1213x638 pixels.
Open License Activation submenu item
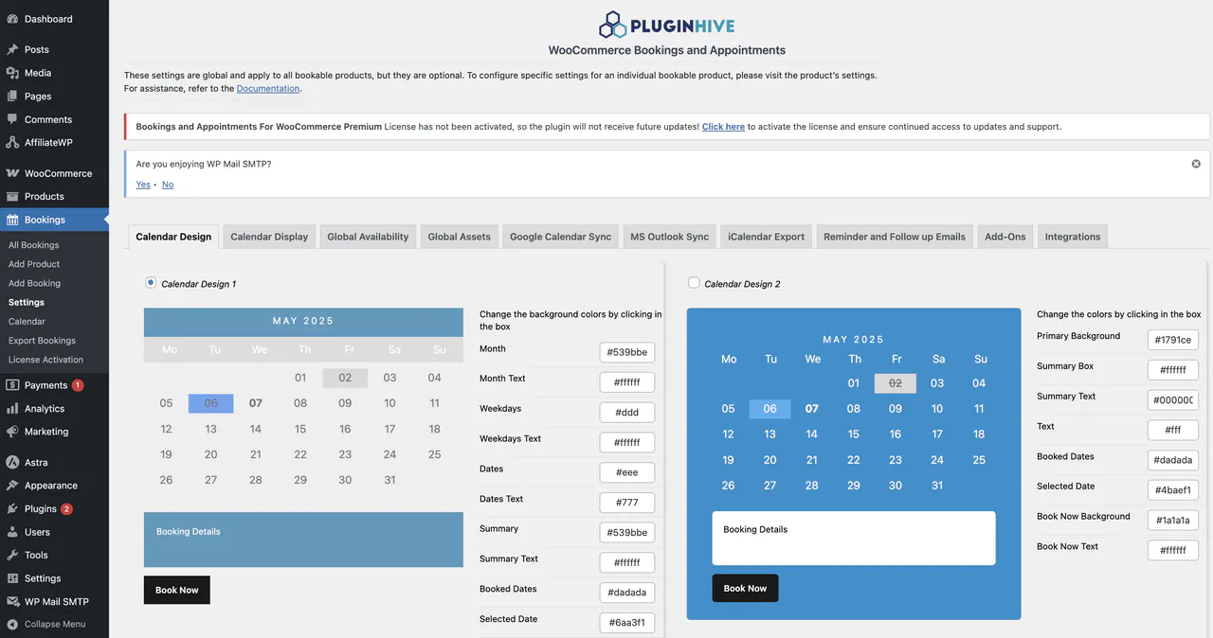click(45, 360)
